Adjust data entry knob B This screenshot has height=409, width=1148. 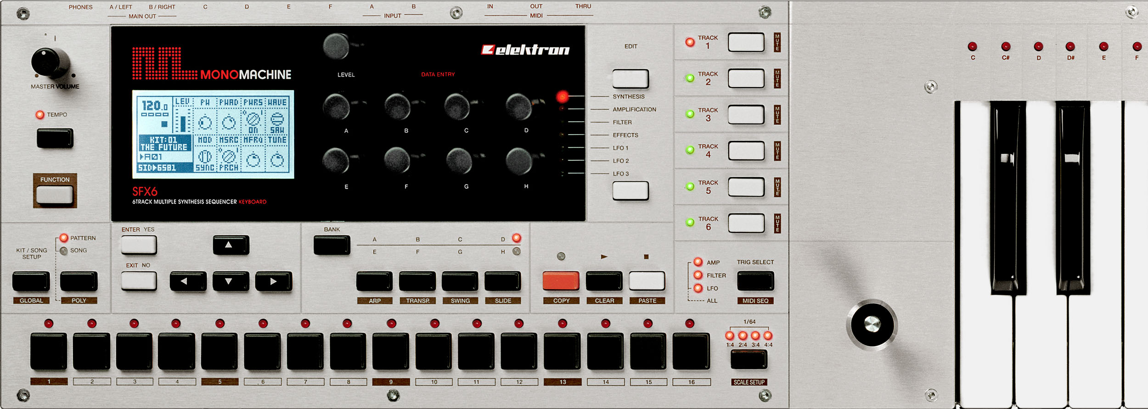[x=398, y=106]
